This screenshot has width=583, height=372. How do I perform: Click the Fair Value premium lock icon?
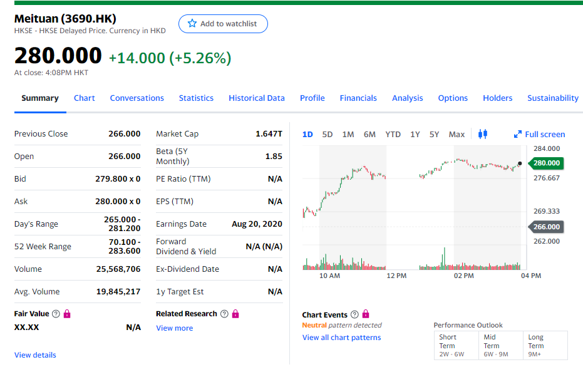68,314
